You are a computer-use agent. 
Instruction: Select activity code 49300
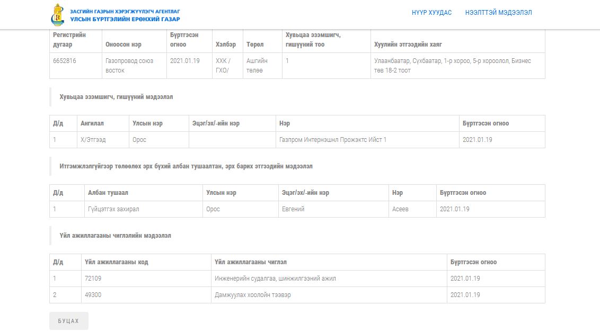click(x=93, y=295)
